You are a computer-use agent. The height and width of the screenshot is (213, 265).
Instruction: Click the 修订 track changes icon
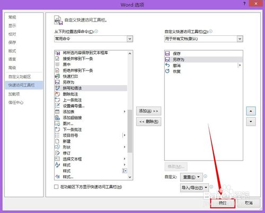click(x=57, y=153)
